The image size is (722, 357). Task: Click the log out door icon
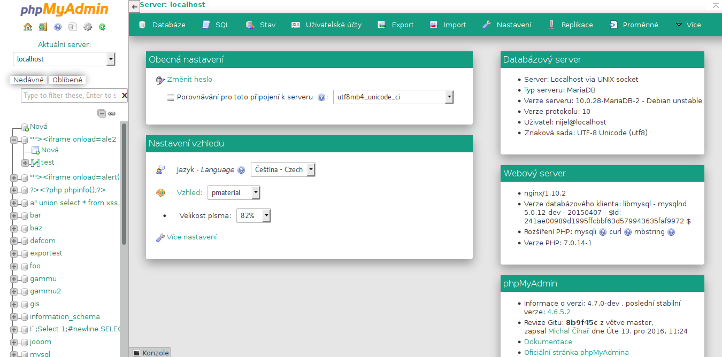(x=43, y=27)
